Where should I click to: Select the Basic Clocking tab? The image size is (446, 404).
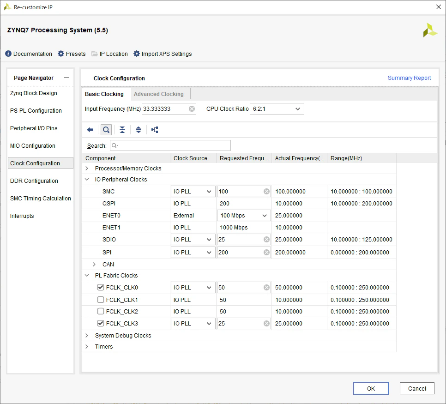click(x=104, y=94)
